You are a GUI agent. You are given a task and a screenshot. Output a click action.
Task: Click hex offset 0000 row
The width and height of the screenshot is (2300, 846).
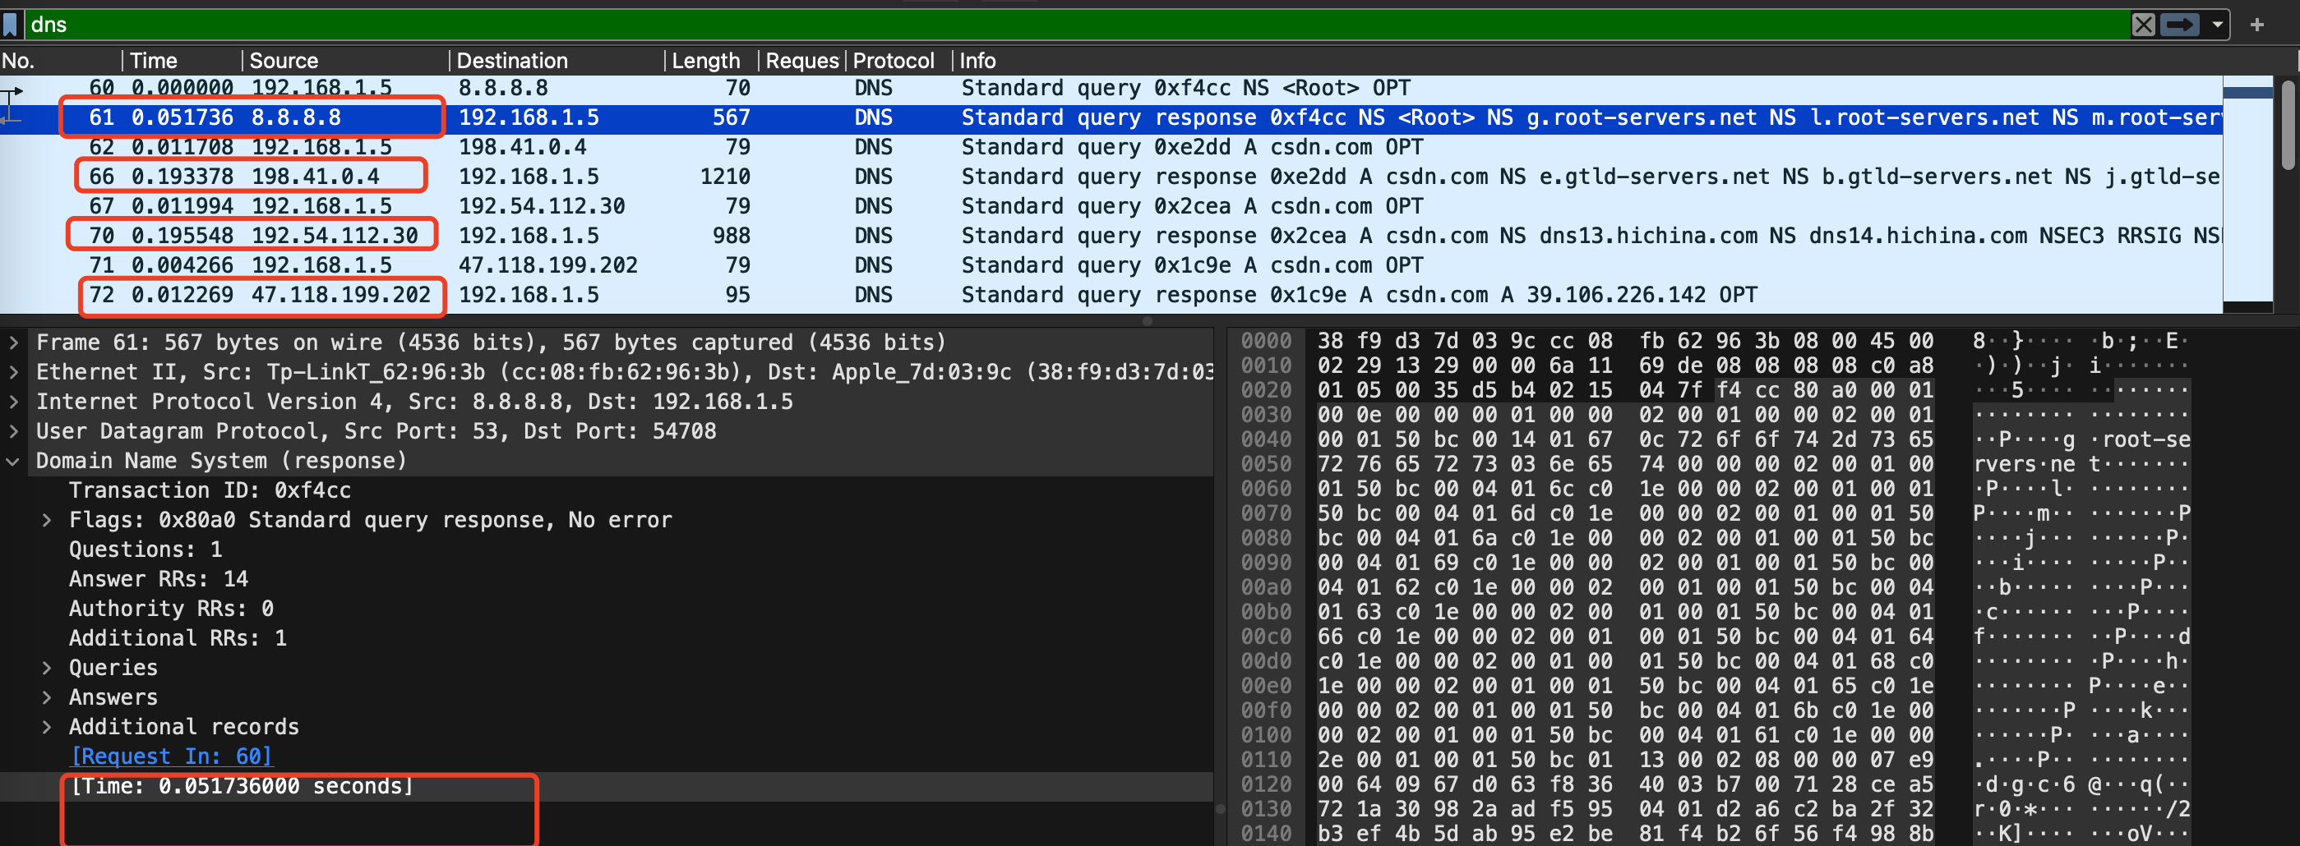click(1266, 341)
